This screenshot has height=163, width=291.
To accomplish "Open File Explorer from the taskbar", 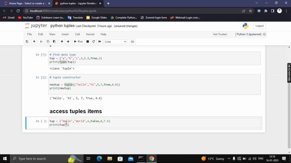I will [110, 158].
